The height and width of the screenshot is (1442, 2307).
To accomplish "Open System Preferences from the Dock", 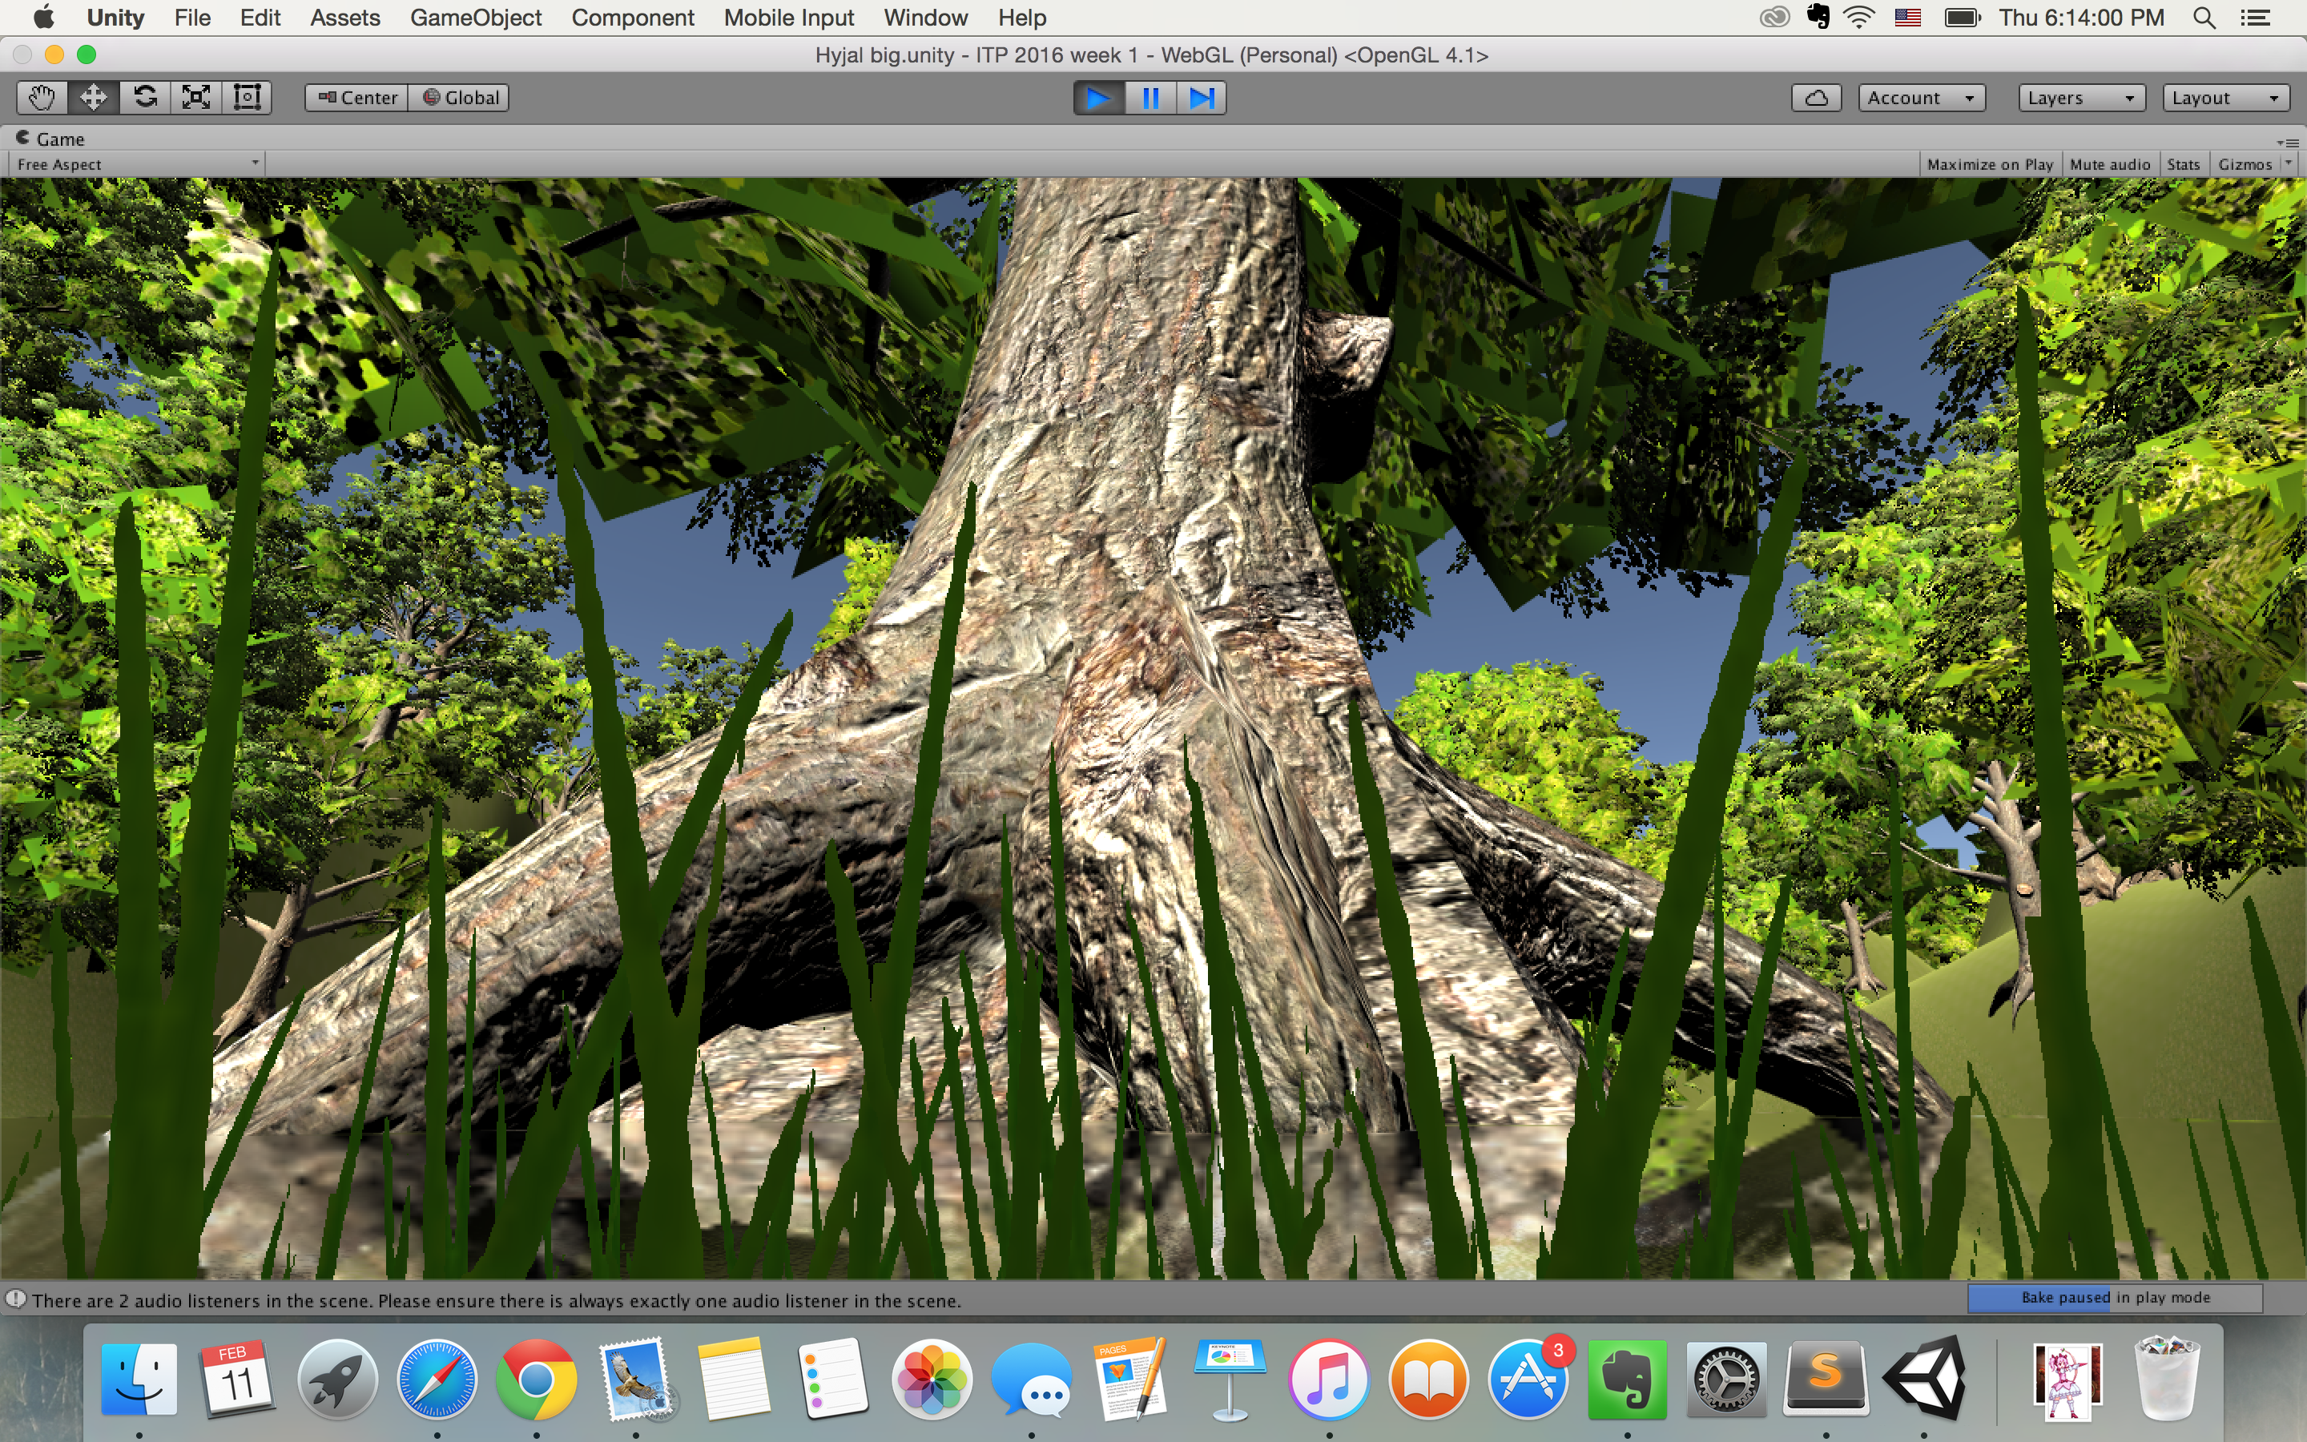I will point(1726,1379).
